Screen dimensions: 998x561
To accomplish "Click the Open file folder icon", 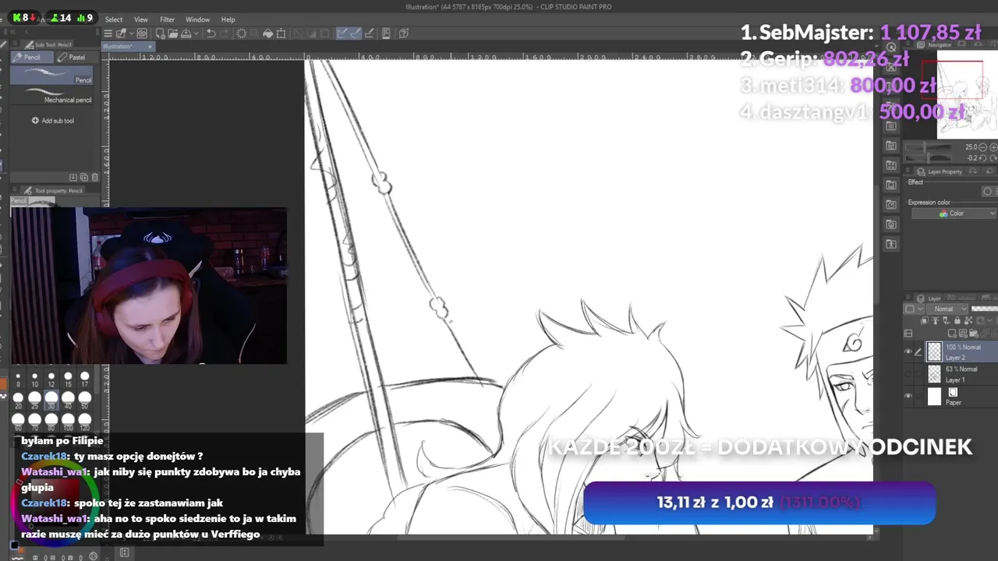I will coord(173,33).
